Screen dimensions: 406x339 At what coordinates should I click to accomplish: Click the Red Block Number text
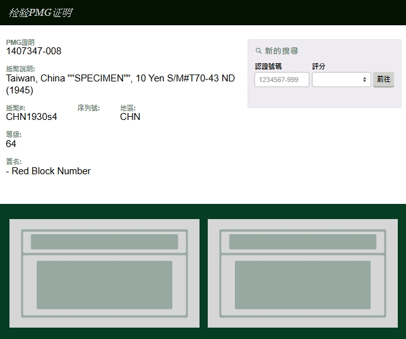[48, 171]
